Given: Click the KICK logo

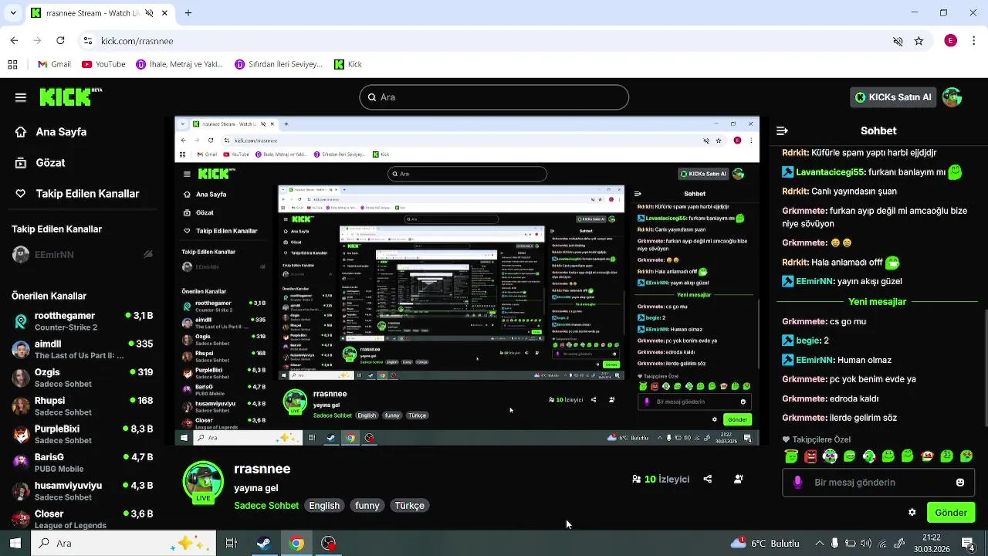Looking at the screenshot, I should [x=70, y=97].
